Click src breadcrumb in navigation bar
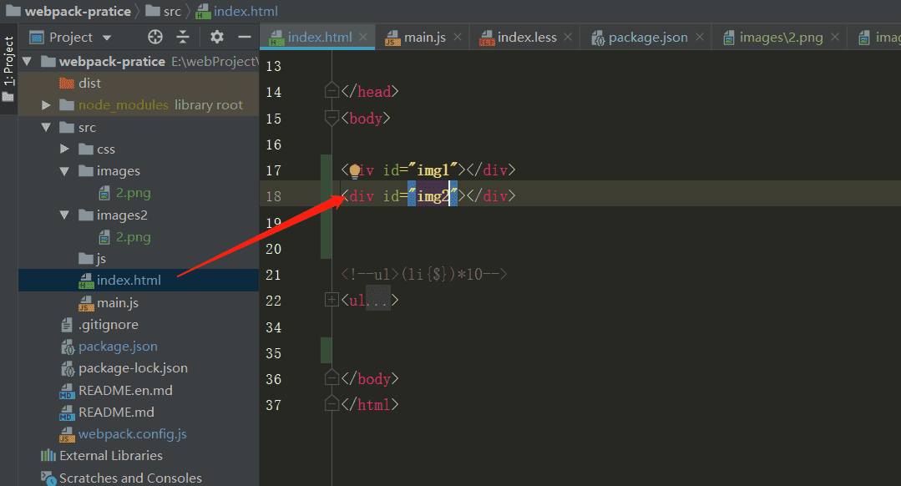The width and height of the screenshot is (901, 486). point(163,11)
